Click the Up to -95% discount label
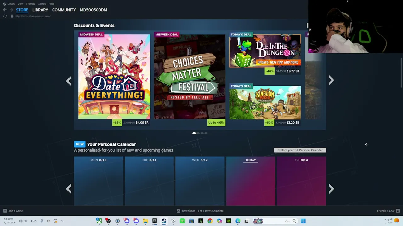The image size is (403, 226). (216, 123)
